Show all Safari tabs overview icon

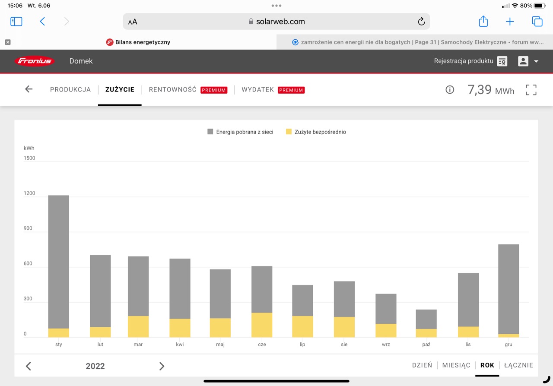[537, 22]
